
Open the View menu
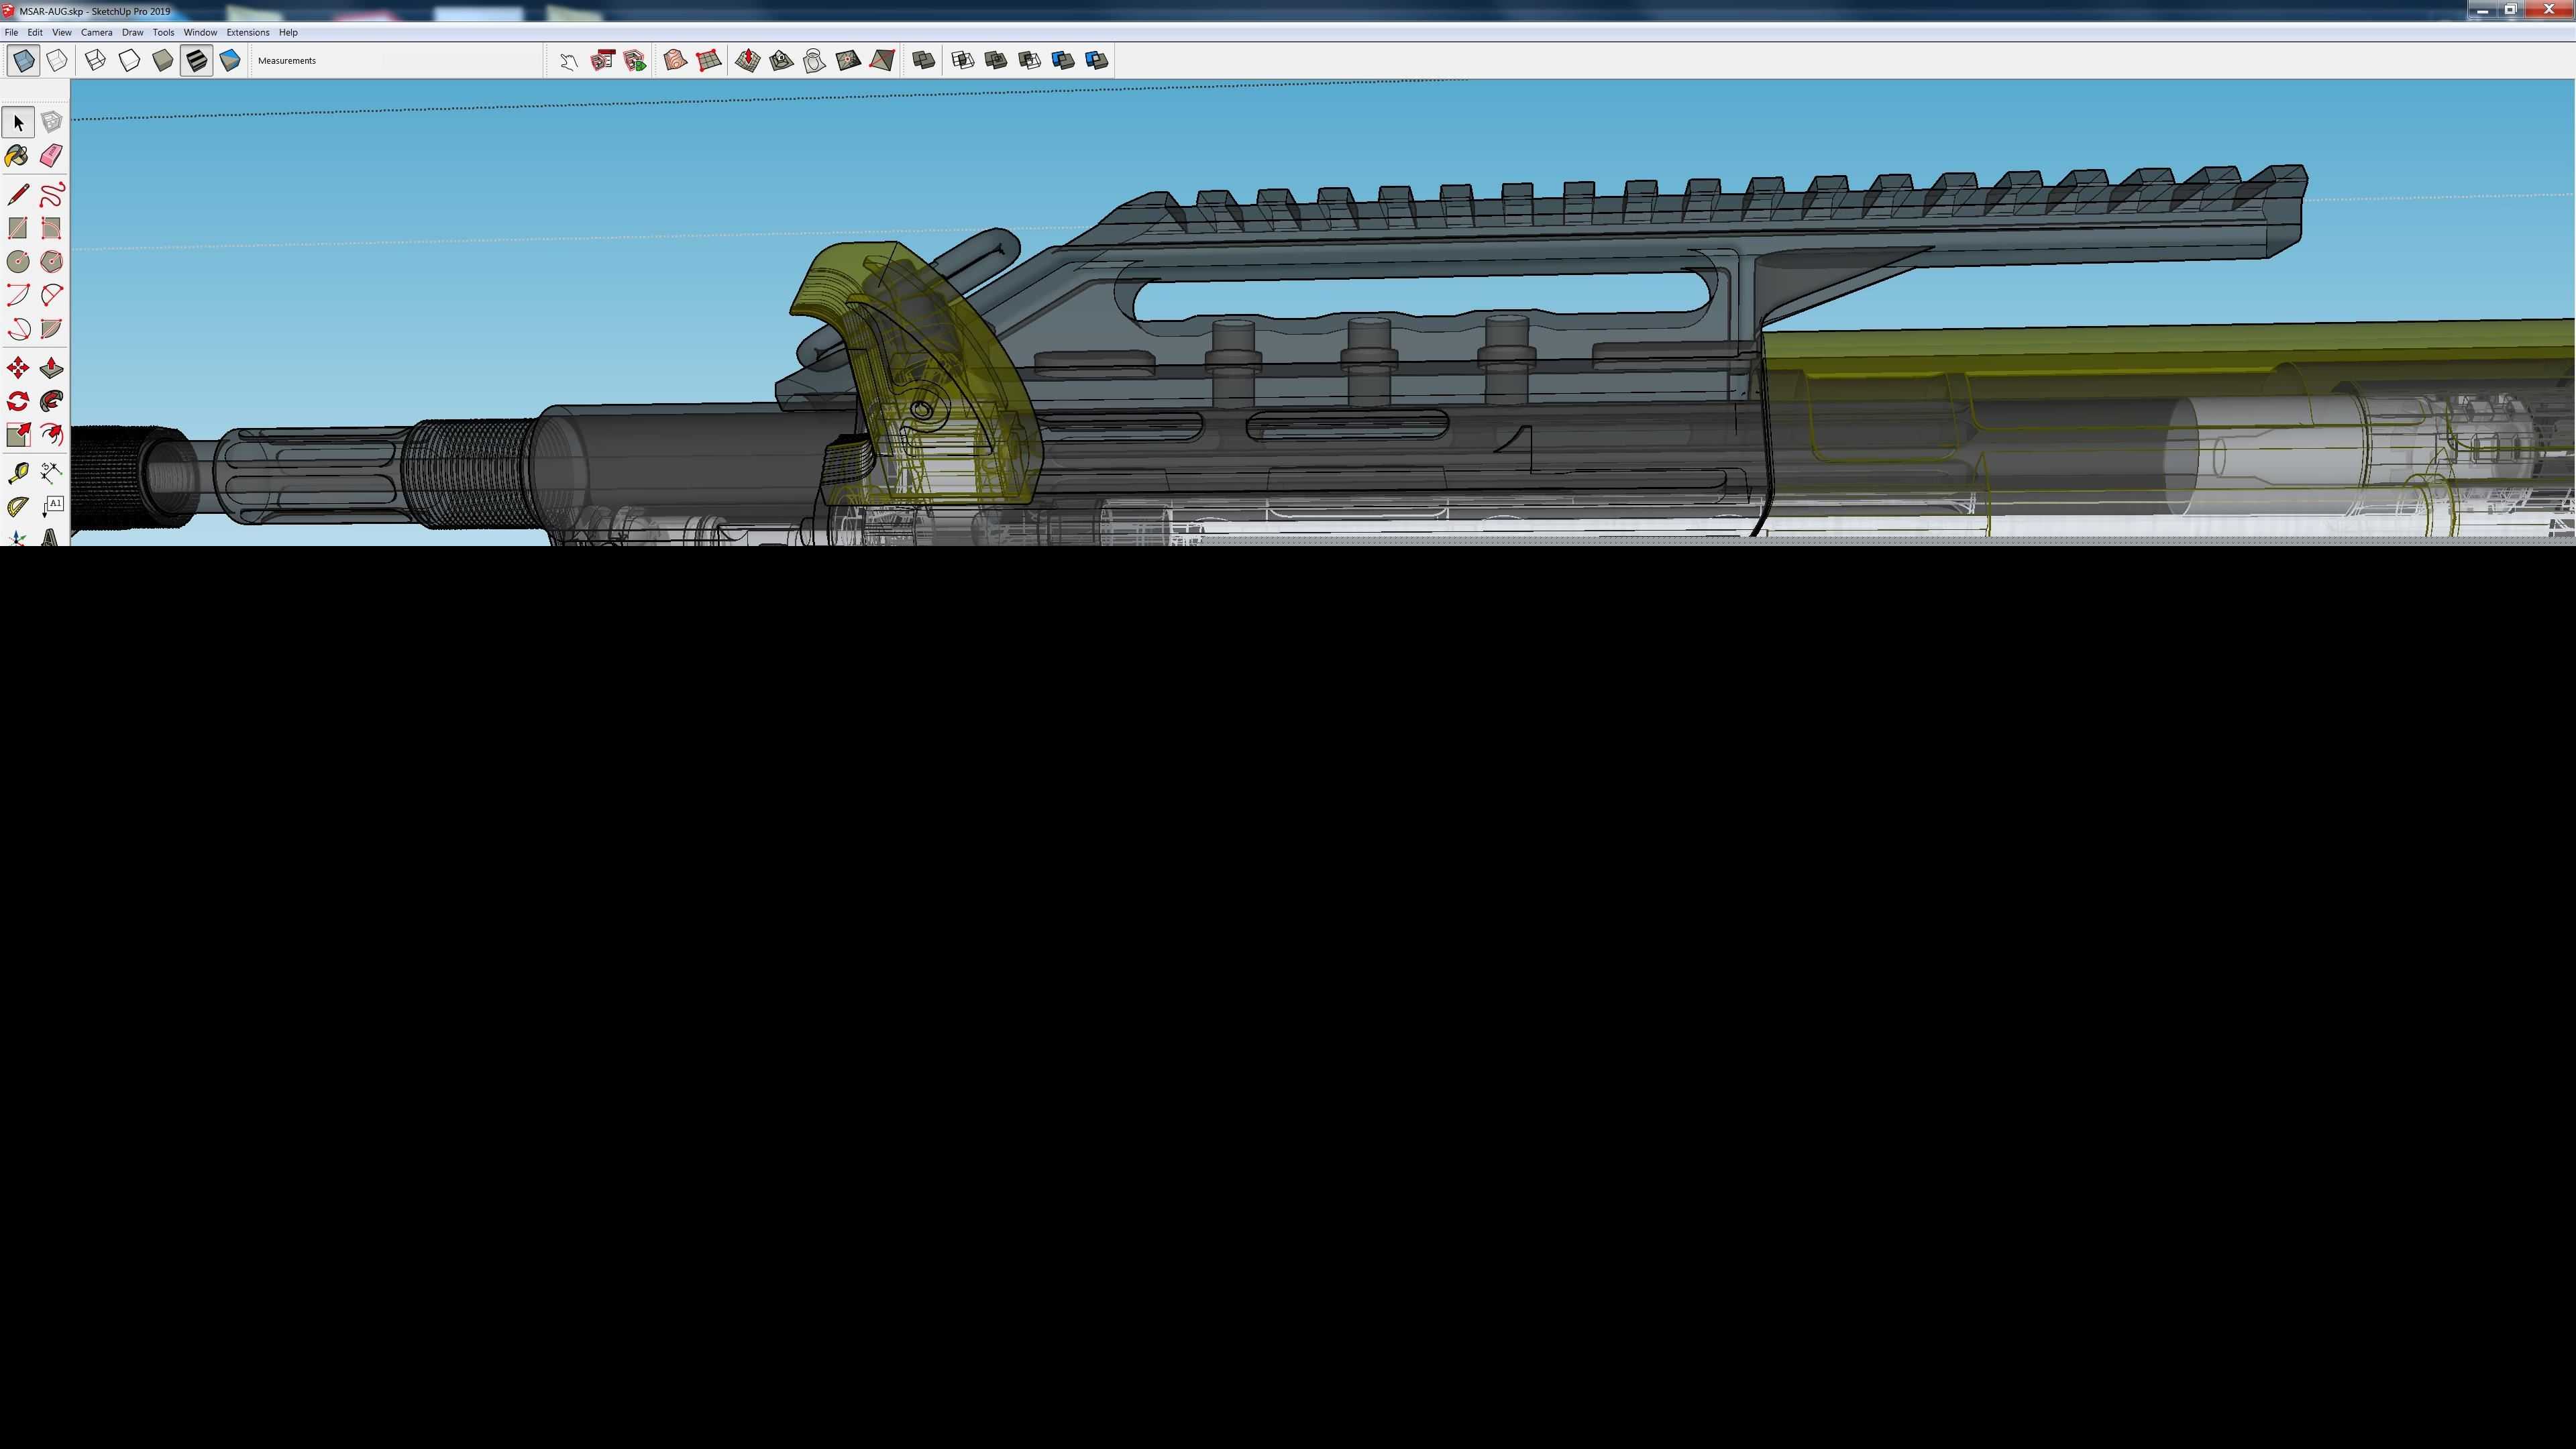click(x=61, y=32)
